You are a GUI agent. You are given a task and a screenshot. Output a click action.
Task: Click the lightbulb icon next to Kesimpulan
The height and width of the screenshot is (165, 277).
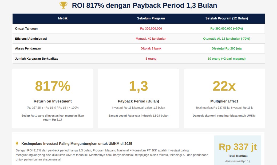coord(17,143)
